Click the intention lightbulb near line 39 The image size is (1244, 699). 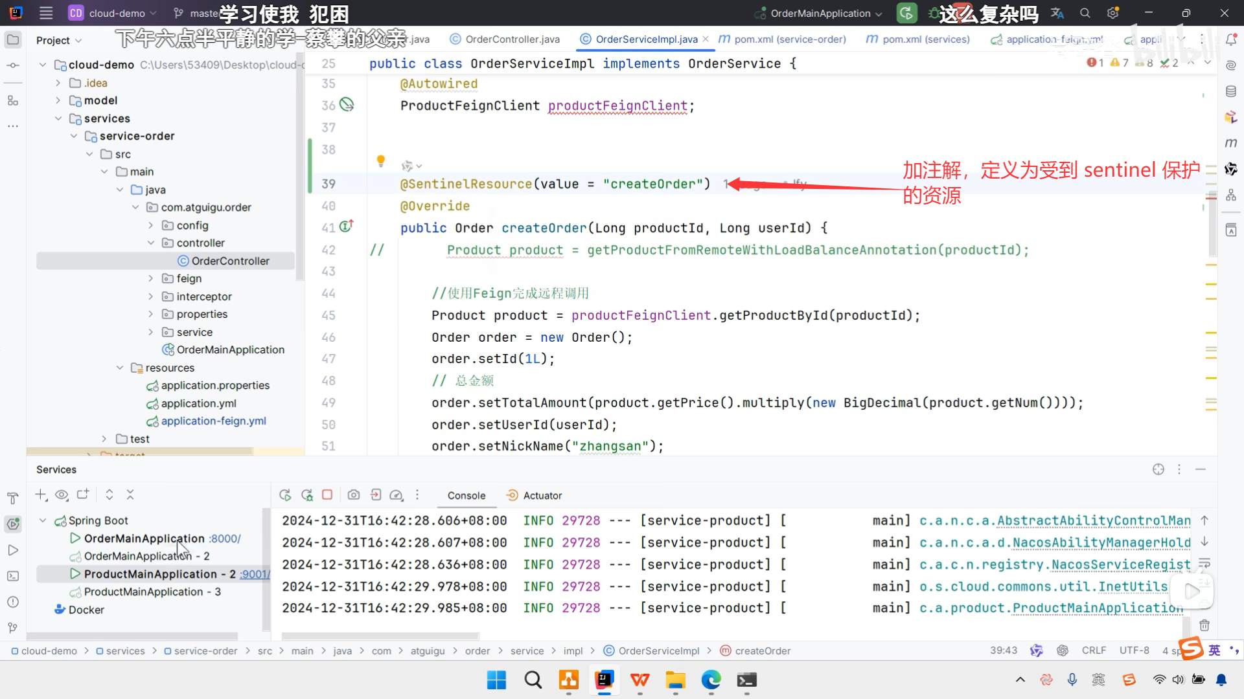point(381,160)
